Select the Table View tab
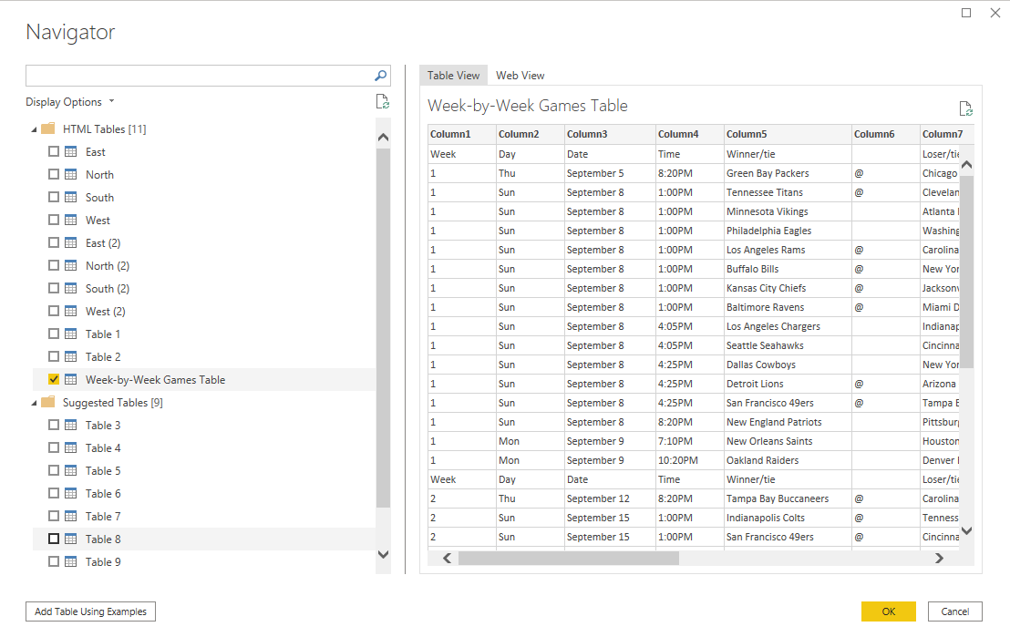This screenshot has height=637, width=1010. (x=453, y=75)
